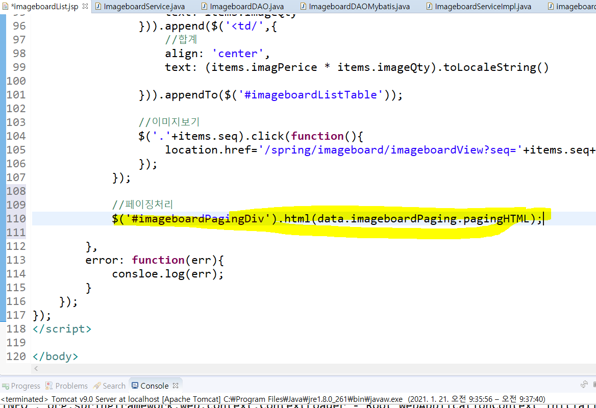Click consloe.log(err) on line 114
This screenshot has height=408, width=596.
coord(167,274)
